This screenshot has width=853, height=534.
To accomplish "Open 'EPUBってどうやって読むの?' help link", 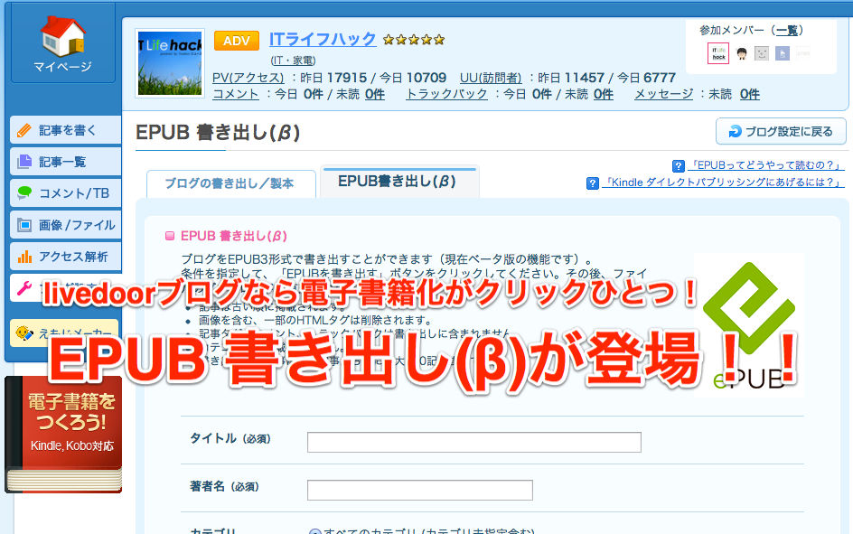I will coord(766,164).
